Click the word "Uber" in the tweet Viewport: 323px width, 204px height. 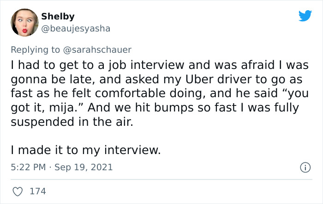coord(198,79)
